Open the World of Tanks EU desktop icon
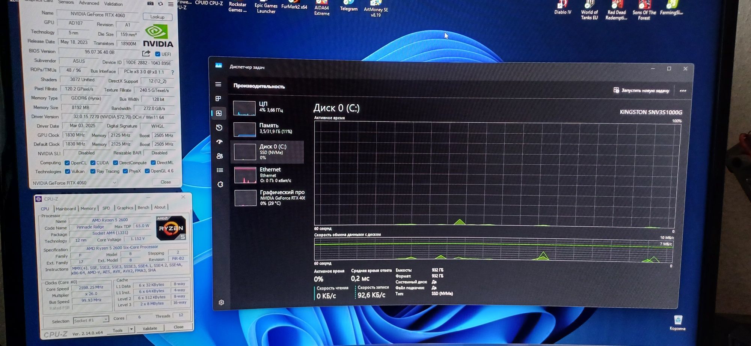This screenshot has height=346, width=751. [x=589, y=10]
